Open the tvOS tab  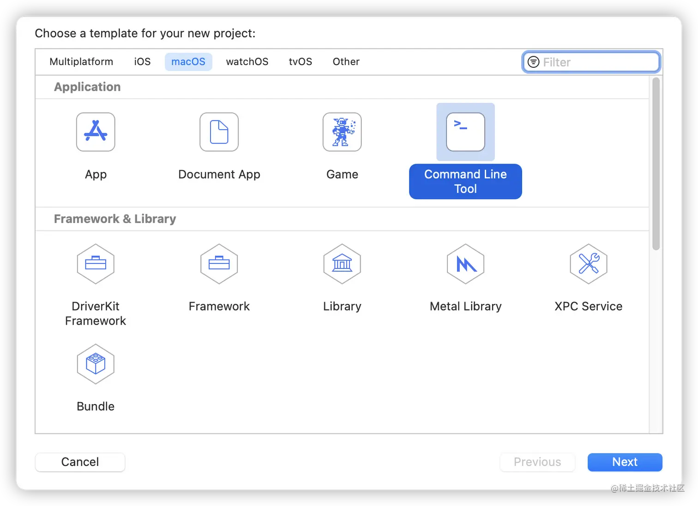(x=301, y=62)
